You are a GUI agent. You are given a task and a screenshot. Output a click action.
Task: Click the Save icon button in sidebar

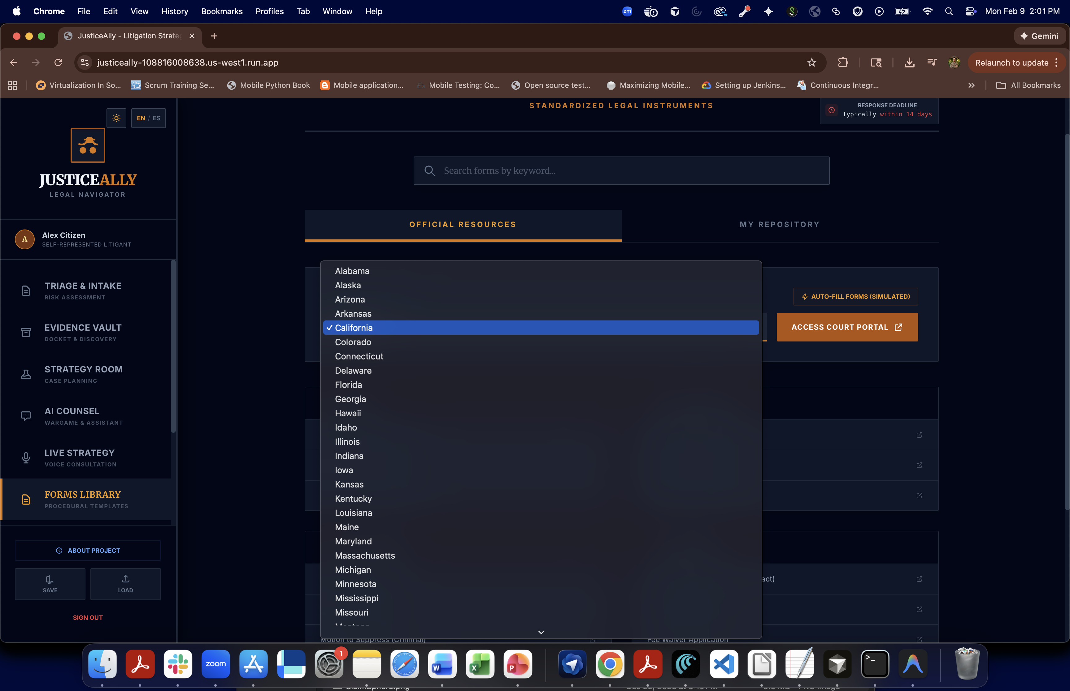click(x=50, y=584)
